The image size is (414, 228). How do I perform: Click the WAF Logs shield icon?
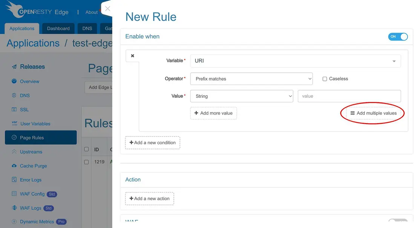pos(14,208)
